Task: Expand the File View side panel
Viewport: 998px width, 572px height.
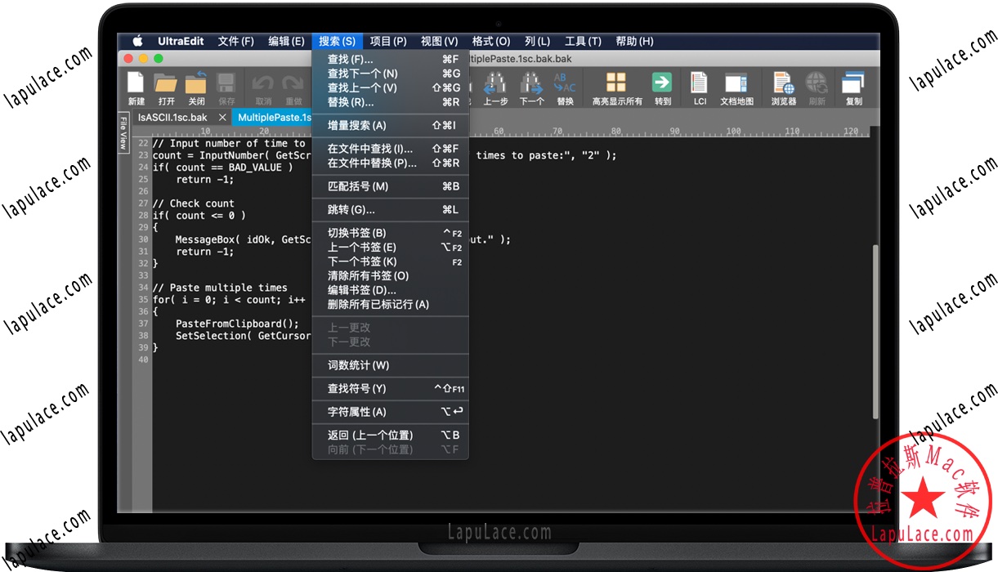Action: (x=123, y=133)
